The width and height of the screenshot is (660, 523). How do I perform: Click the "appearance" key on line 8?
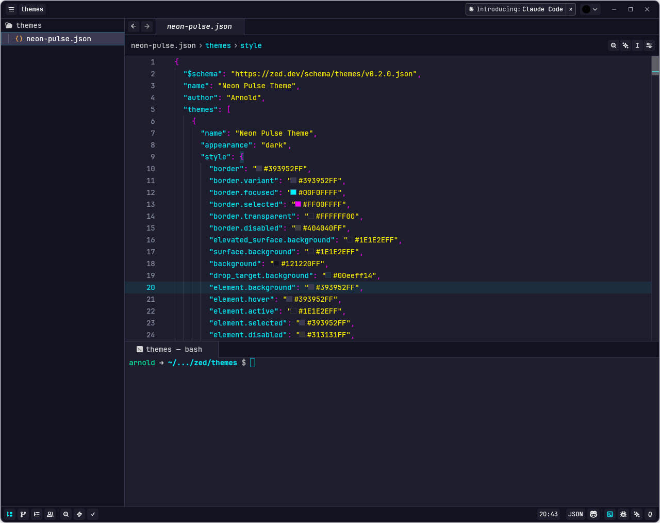[x=227, y=145]
